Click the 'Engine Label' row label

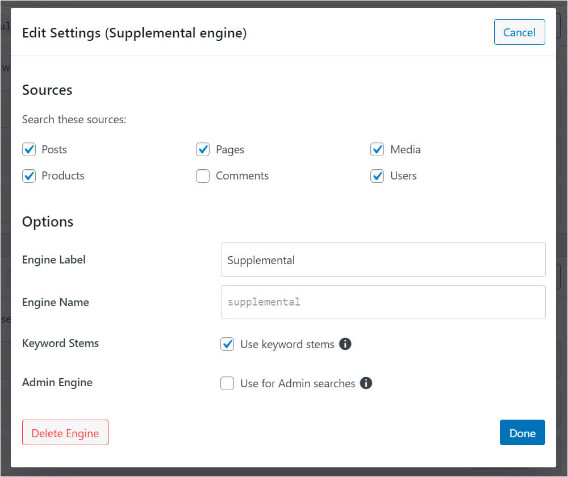click(53, 260)
